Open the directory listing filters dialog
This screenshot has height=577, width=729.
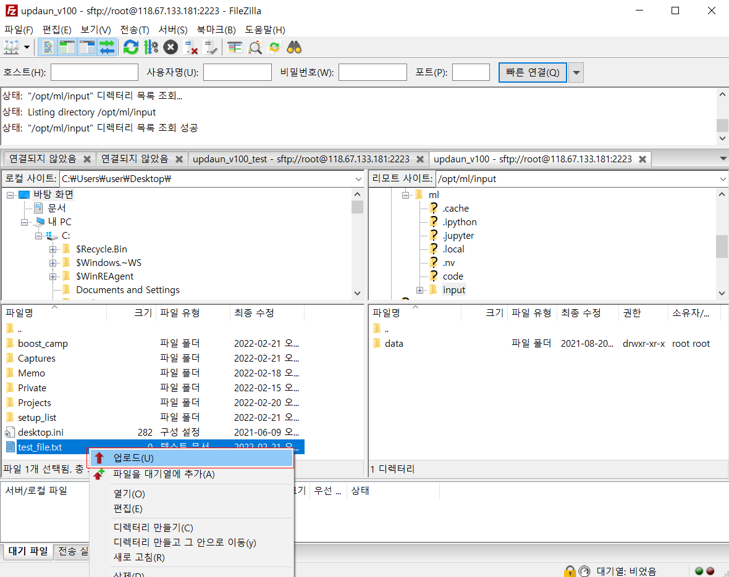[235, 48]
